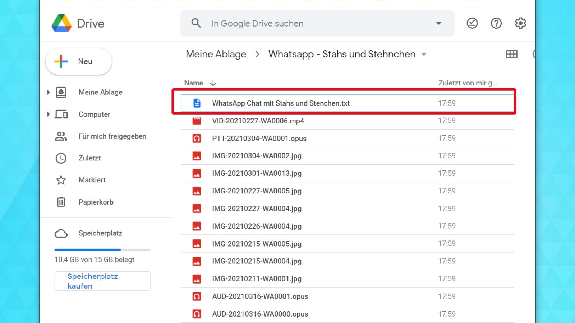Go to Meine Ablage breadcrumb
Screen dimensions: 575x323
point(216,54)
